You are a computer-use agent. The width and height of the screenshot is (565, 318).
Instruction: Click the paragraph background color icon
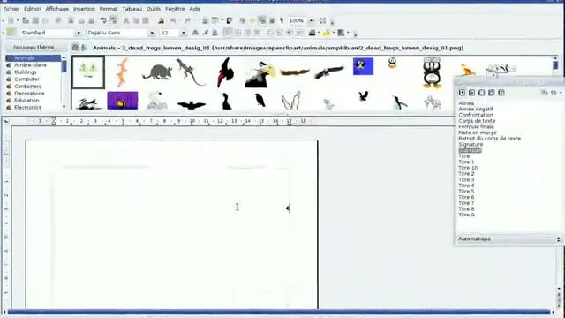coord(341,33)
